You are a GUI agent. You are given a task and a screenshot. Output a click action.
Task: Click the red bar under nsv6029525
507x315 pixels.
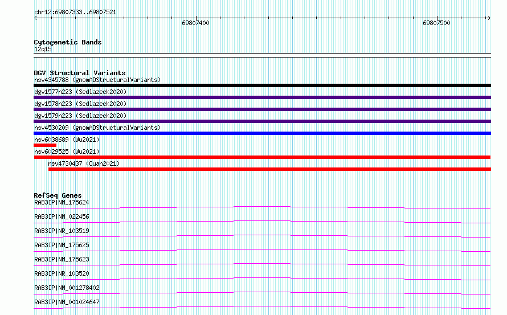pyautogui.click(x=262, y=157)
